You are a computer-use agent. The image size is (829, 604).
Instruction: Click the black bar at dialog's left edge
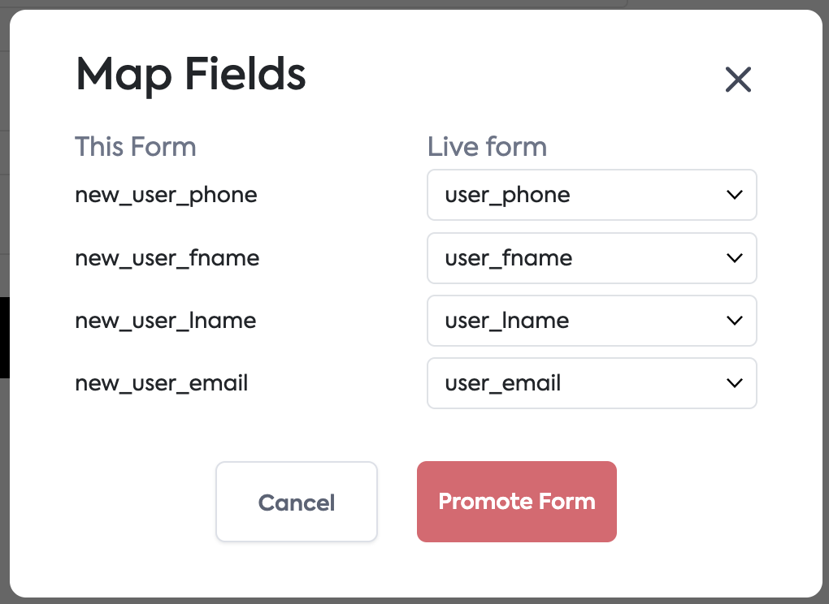click(x=4, y=337)
